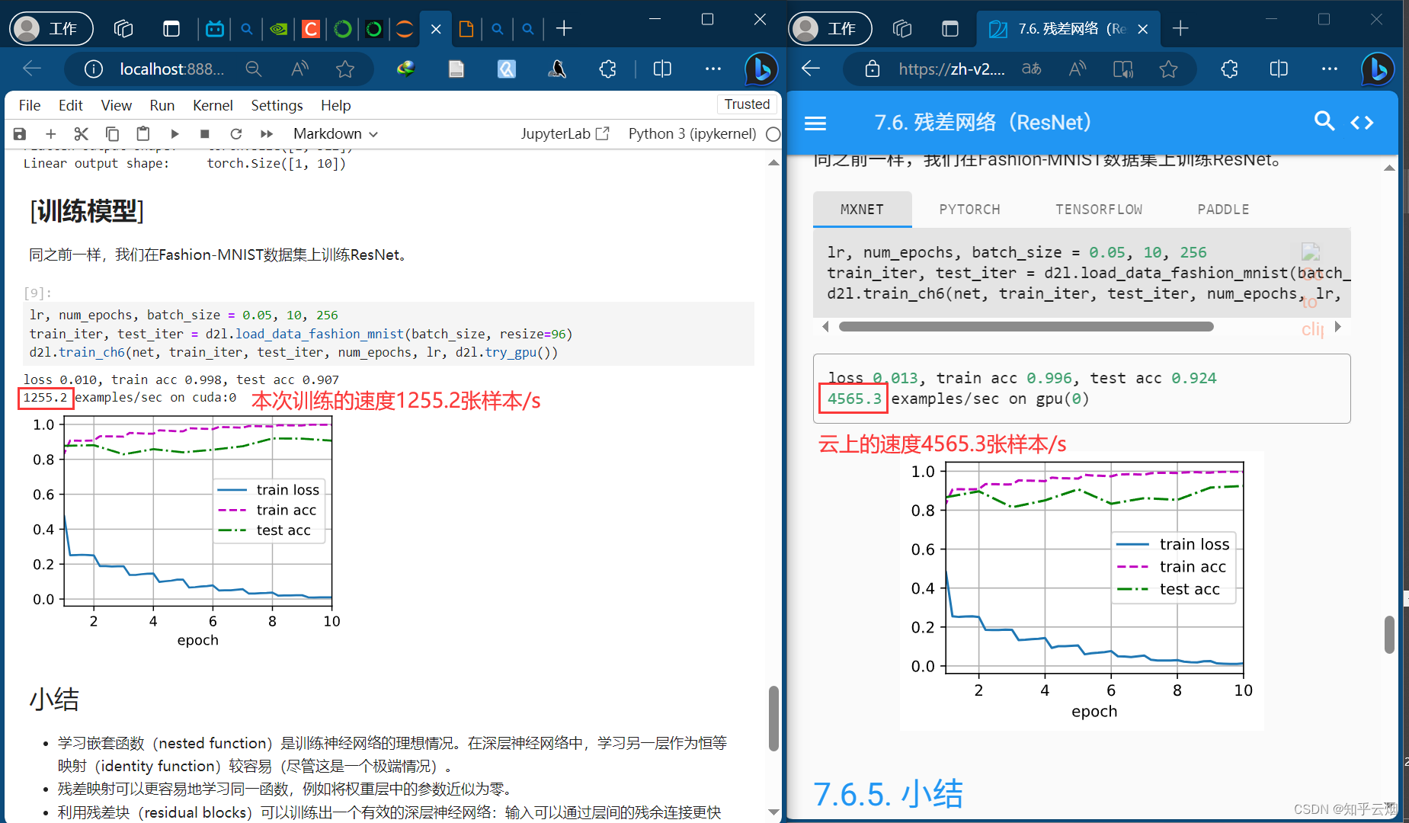The width and height of the screenshot is (1409, 823).
Task: Open tab actions menu in left browser
Action: point(171,29)
